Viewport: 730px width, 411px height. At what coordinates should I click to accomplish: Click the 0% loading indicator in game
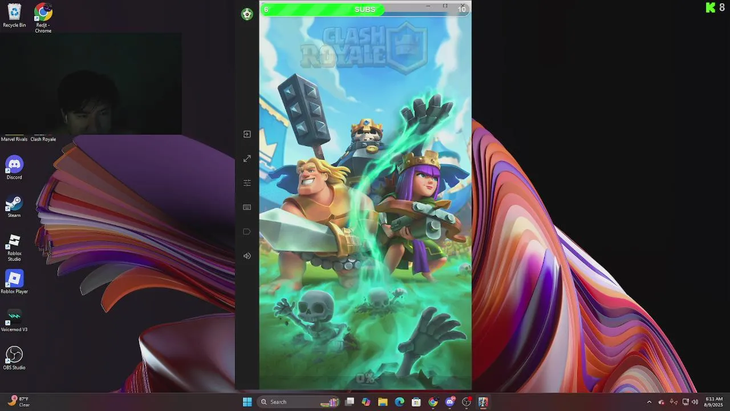click(365, 378)
